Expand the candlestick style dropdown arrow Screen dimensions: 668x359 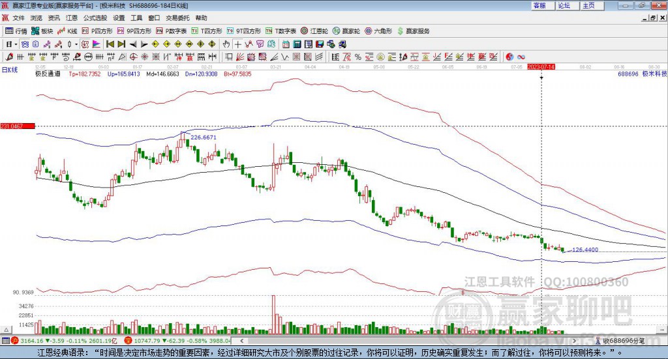coord(76,44)
